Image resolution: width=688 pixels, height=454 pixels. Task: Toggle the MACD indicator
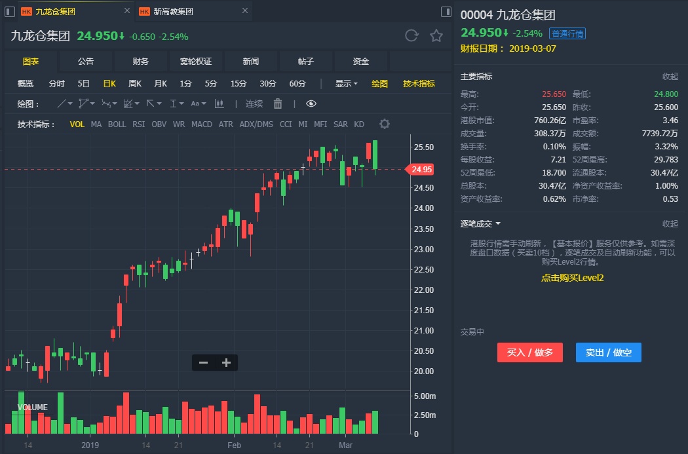tap(201, 124)
